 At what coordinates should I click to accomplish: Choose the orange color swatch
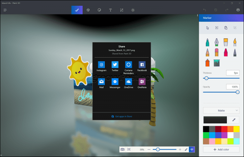pyautogui.click(x=230, y=129)
